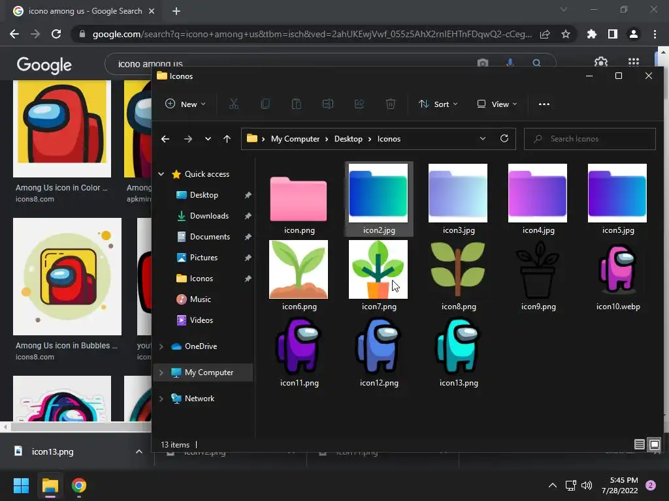Select icon12.png blue crewmate file
This screenshot has width=669, height=501.
pyautogui.click(x=378, y=352)
